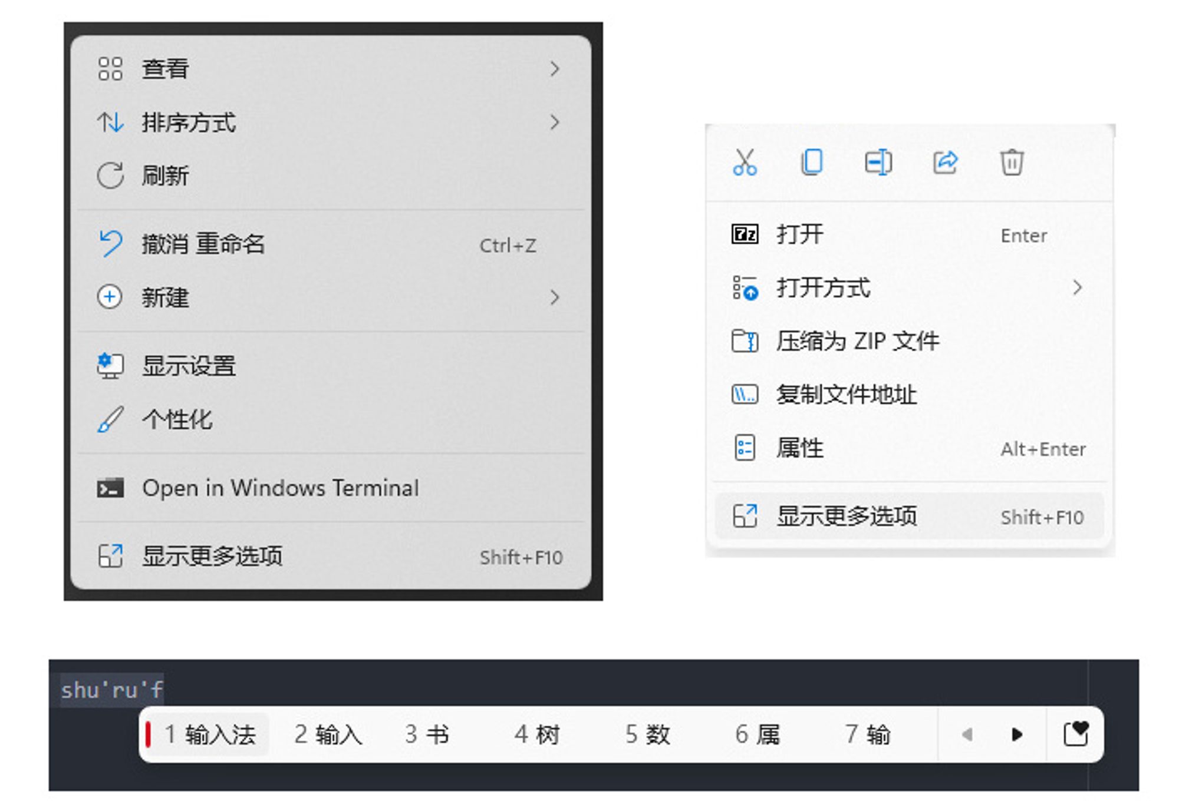The height and width of the screenshot is (804, 1179).
Task: Click the Copy icon in context menu
Action: click(x=812, y=162)
